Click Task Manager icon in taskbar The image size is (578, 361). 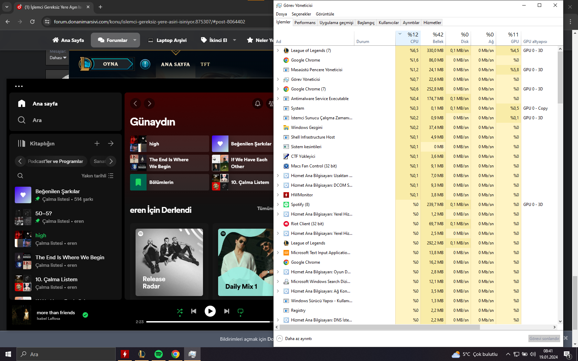(x=192, y=354)
